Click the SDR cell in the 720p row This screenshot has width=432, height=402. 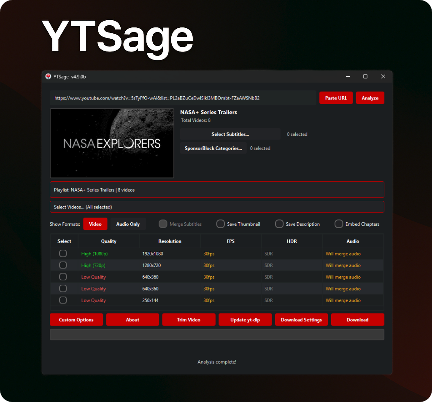(x=292, y=265)
